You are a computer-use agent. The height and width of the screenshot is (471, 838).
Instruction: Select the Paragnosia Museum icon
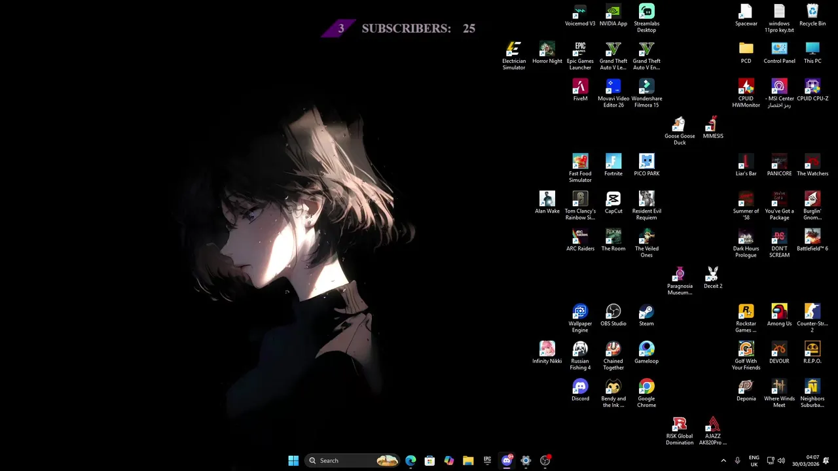pos(680,281)
